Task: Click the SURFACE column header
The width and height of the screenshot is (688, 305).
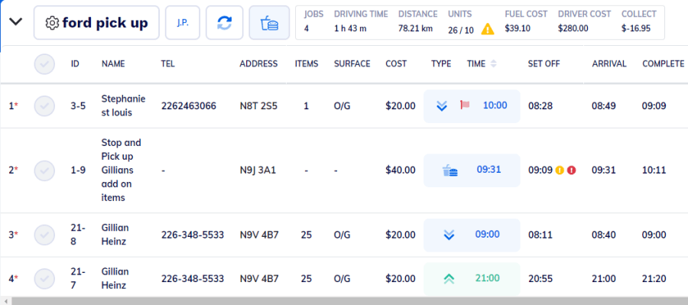Action: pyautogui.click(x=352, y=64)
